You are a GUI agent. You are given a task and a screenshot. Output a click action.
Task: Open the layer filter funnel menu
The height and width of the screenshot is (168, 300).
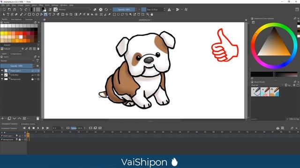click(37, 61)
